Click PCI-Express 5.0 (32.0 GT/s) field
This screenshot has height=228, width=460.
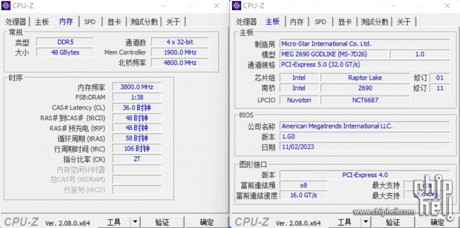(365, 64)
